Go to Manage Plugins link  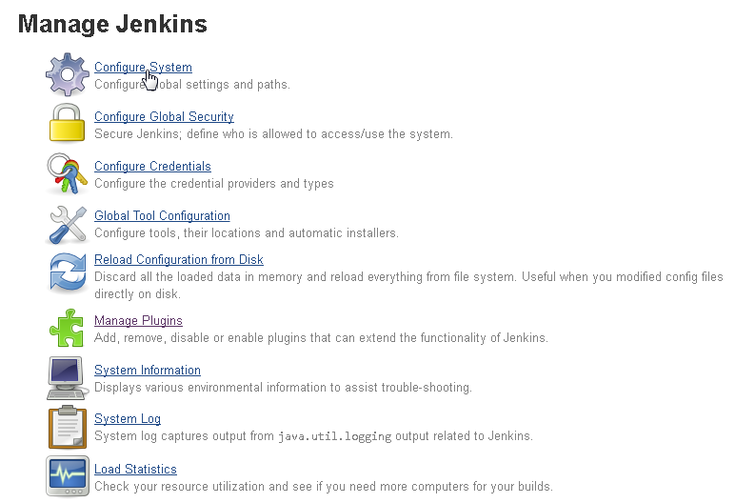[138, 321]
